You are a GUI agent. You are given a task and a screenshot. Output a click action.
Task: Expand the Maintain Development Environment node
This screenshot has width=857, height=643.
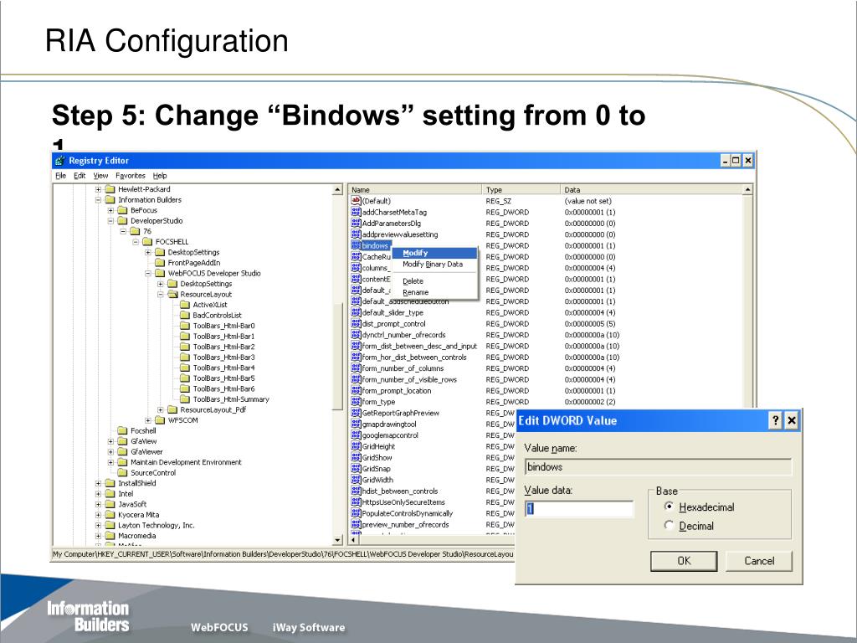(111, 462)
